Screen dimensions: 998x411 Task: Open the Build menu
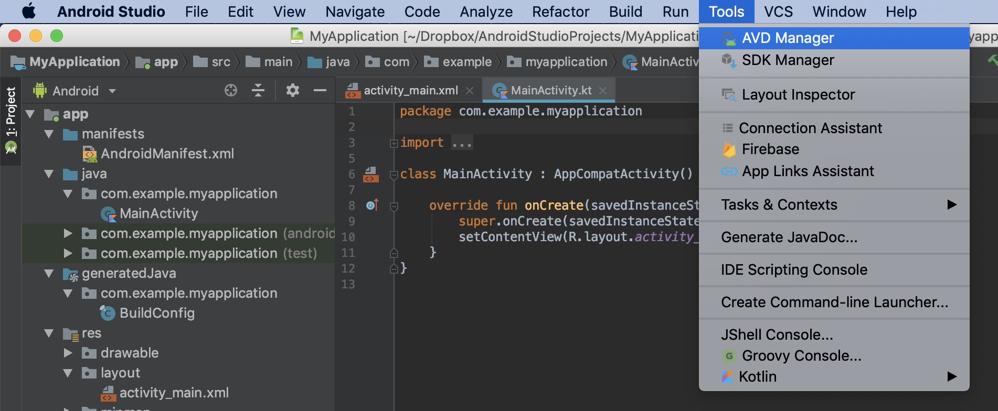coord(625,12)
